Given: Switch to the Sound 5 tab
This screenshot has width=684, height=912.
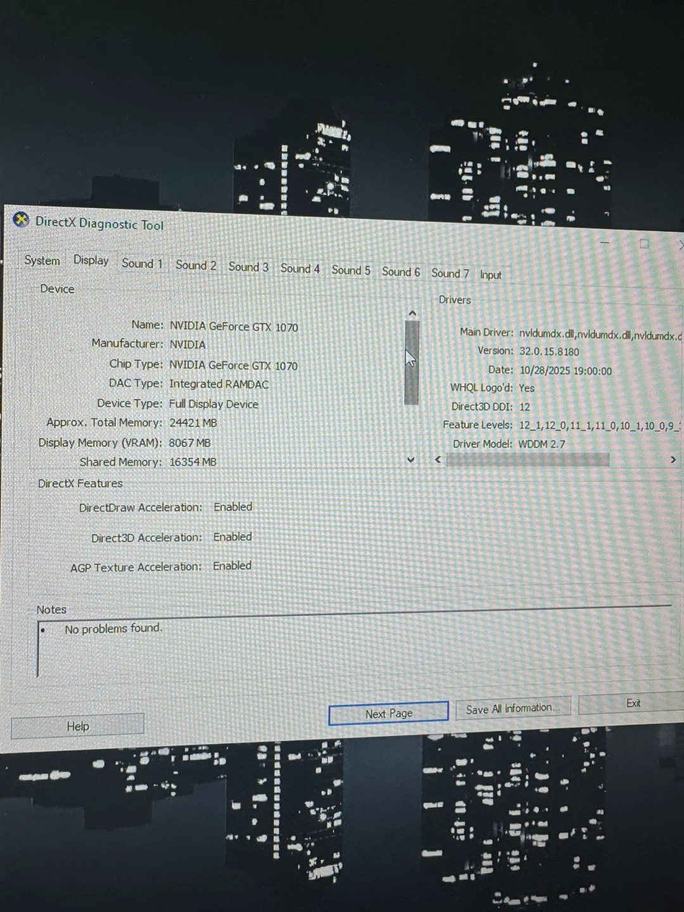Looking at the screenshot, I should tap(351, 270).
